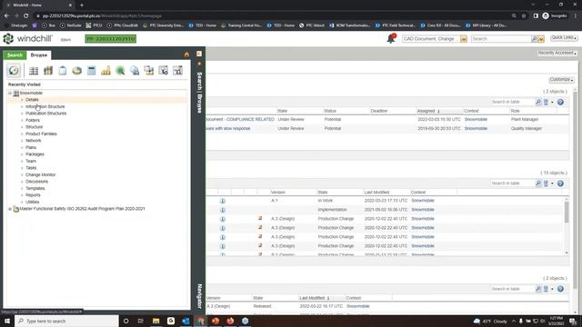Click the blue calendar icon in navigator toolbar
The image size is (582, 327).
[91, 71]
